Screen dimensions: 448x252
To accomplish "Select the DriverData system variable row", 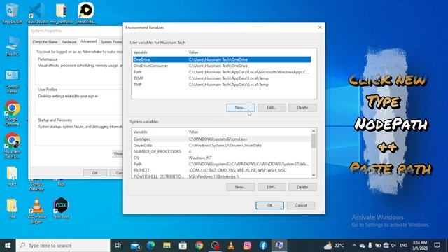I will point(222,146).
